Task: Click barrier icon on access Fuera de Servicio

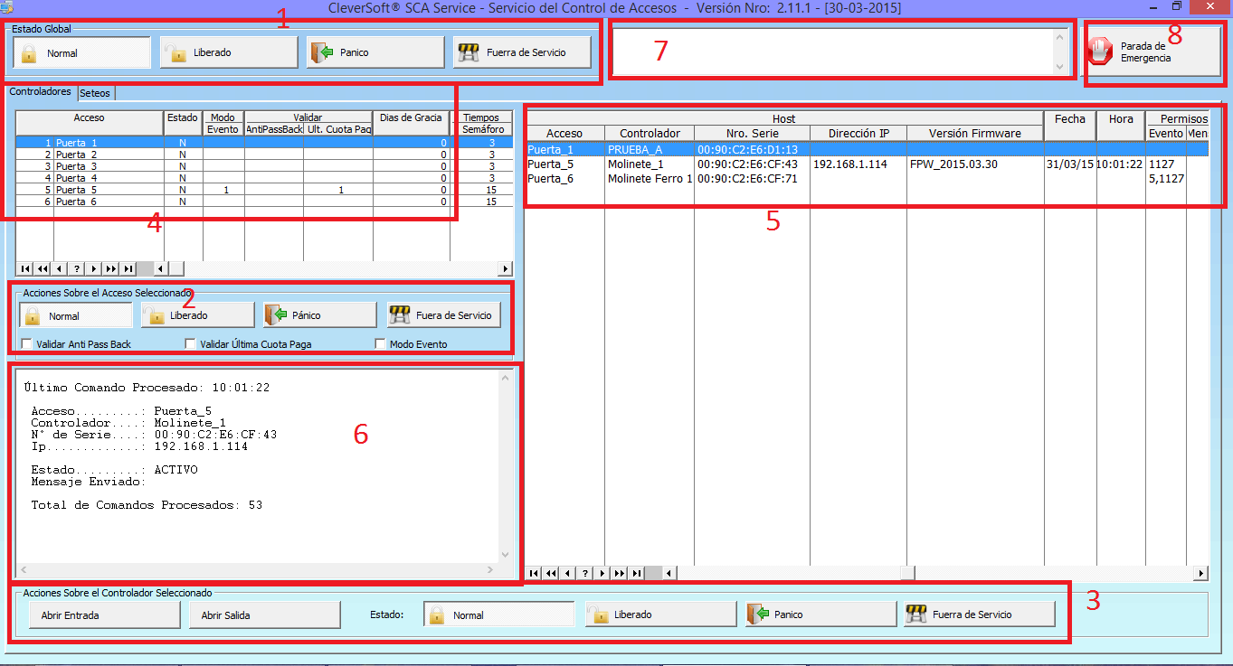Action: [399, 315]
